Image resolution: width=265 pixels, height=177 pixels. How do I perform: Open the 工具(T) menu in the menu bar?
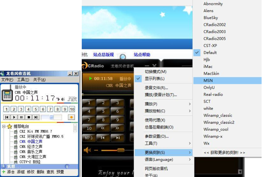(23, 79)
